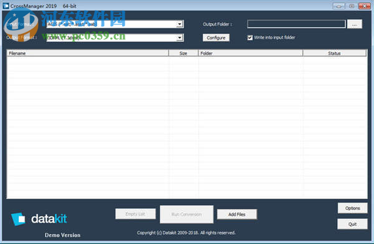Open the Options dialog
374x244 pixels.
(353, 208)
